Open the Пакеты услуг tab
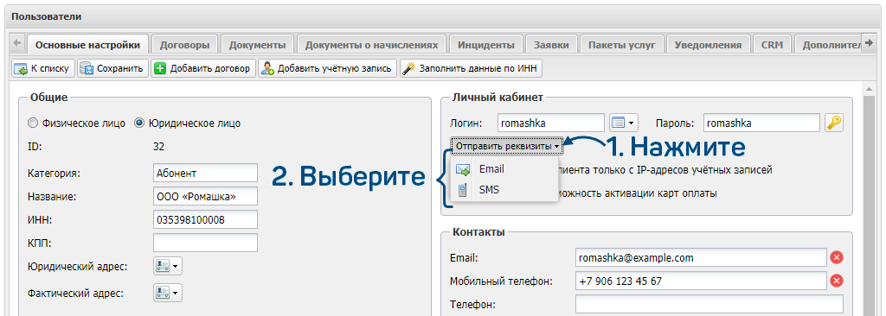The image size is (886, 316). [621, 45]
